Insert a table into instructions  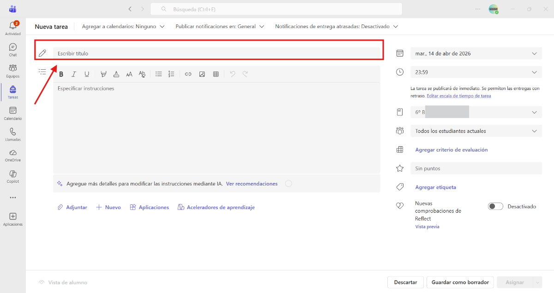(x=216, y=74)
